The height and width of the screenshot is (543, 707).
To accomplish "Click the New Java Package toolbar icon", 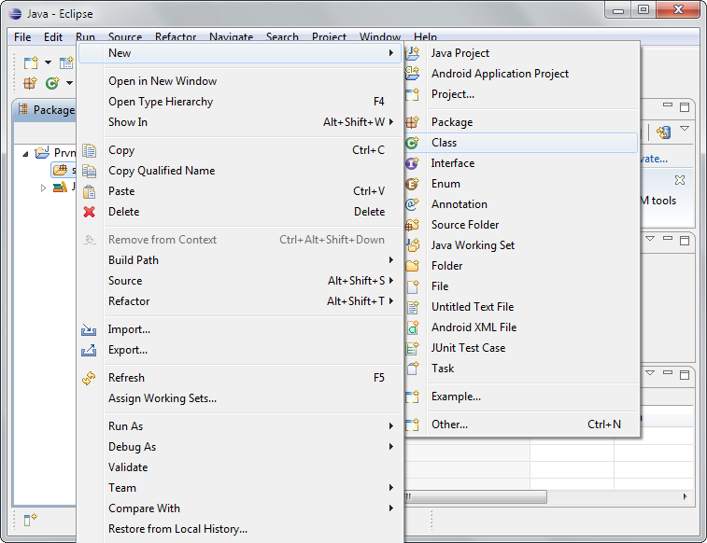I will [30, 83].
